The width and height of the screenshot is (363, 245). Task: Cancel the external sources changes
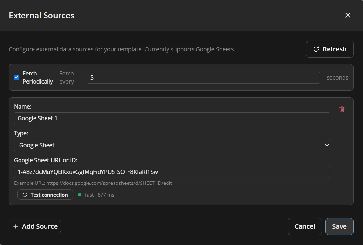(x=305, y=226)
